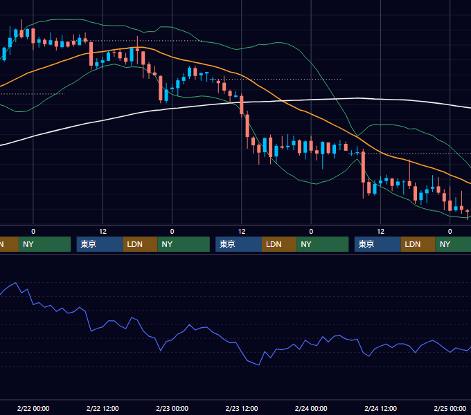Click the 2/24 12:00 date label
Viewport: 471px width, 415px height.
pos(380,408)
